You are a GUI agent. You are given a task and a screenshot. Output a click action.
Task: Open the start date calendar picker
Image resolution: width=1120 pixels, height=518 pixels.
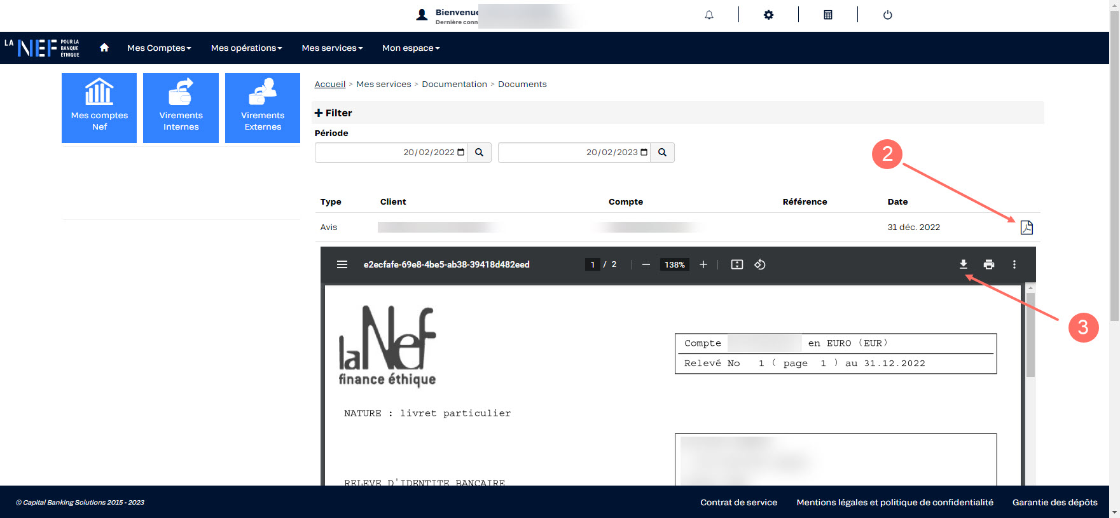tap(461, 153)
